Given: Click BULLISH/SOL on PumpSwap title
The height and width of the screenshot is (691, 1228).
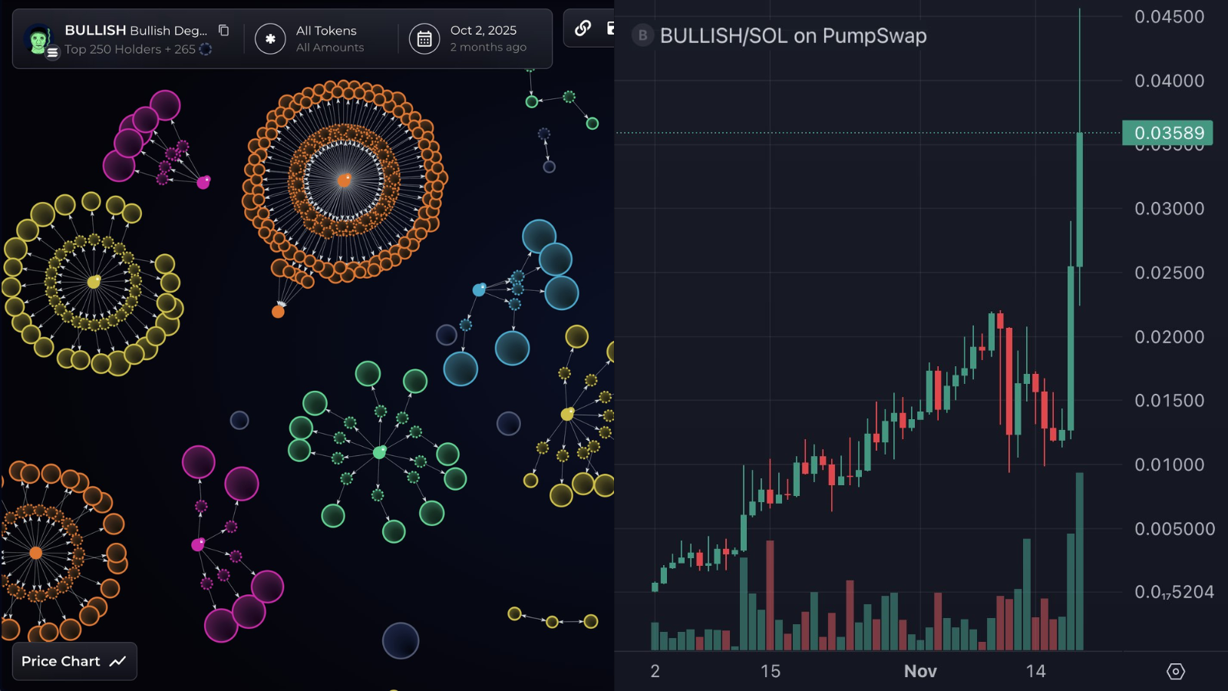Looking at the screenshot, I should pyautogui.click(x=793, y=36).
